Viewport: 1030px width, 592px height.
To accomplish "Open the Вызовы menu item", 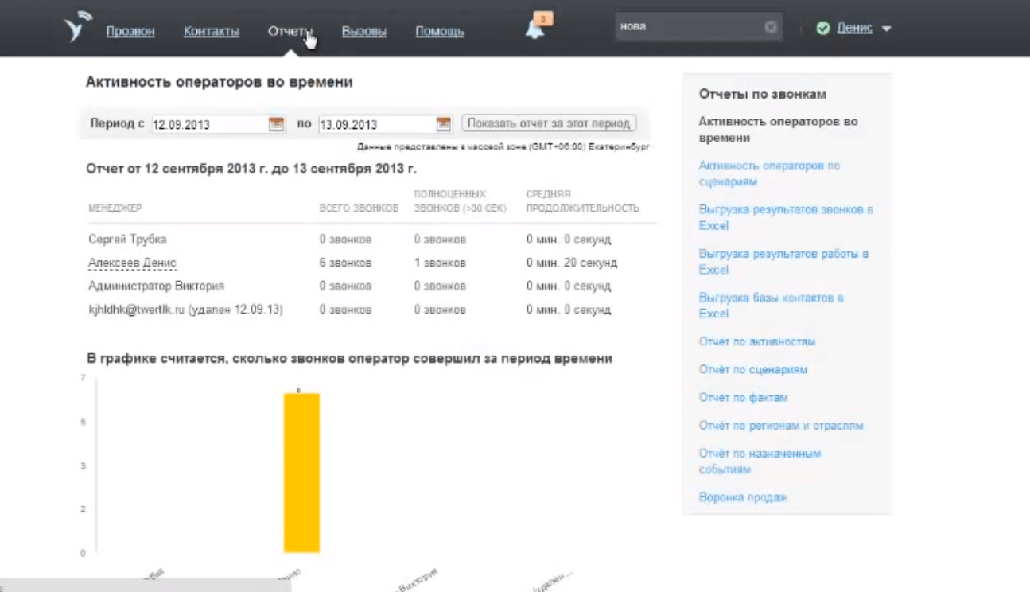I will (x=363, y=32).
